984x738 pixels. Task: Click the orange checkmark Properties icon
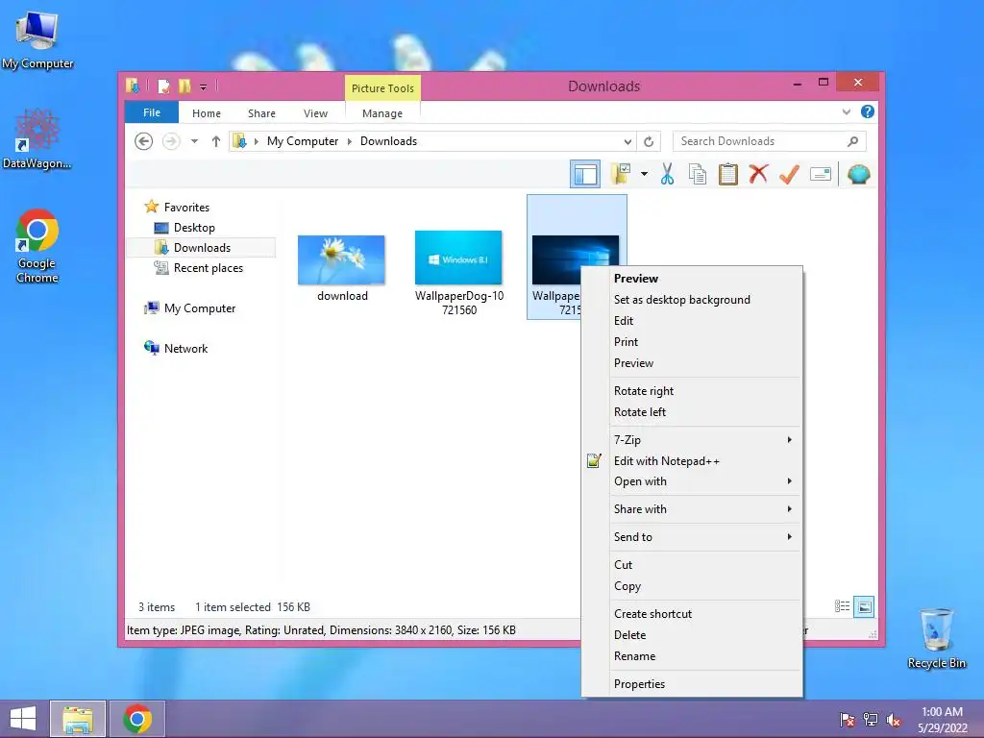click(x=789, y=174)
